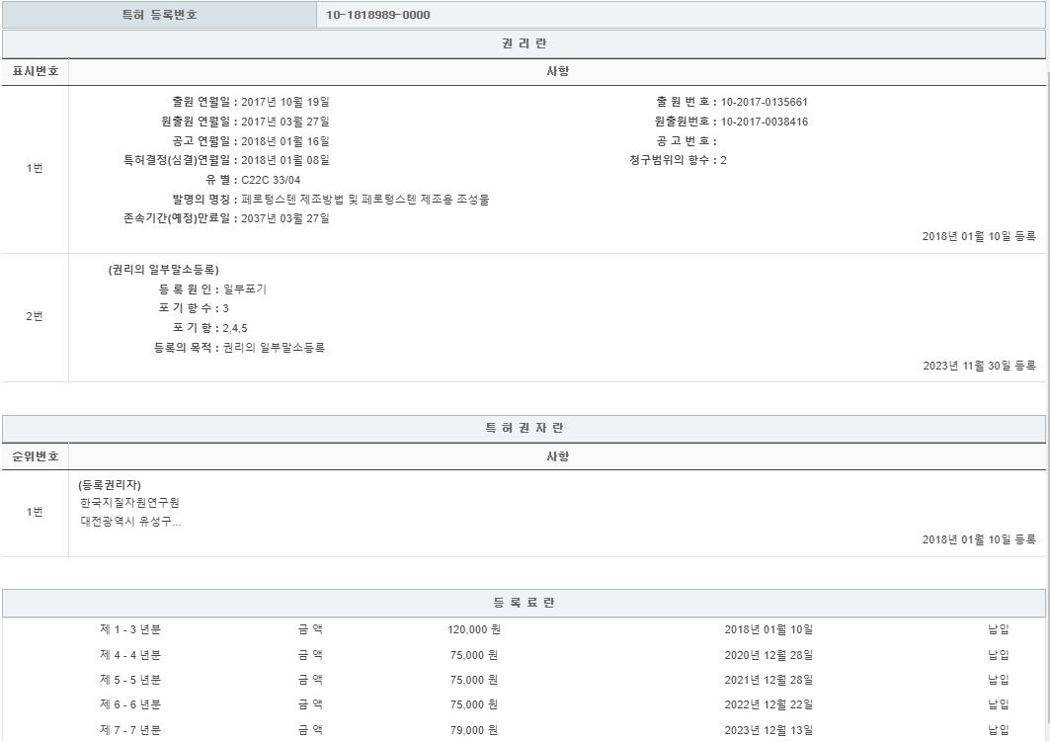Select the 특허 등록번호 label cell
The width and height of the screenshot is (1050, 742).
[160, 15]
